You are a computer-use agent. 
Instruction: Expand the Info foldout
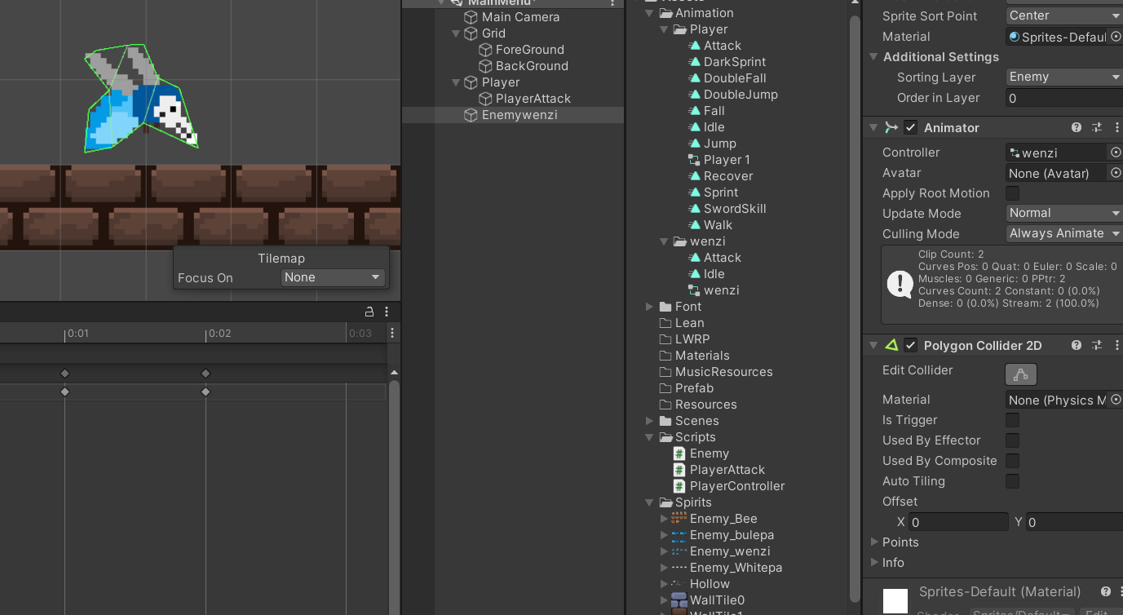click(874, 563)
